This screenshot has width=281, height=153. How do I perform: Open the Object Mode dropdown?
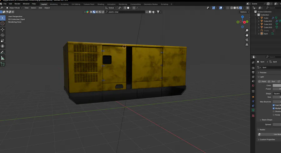[14, 8]
